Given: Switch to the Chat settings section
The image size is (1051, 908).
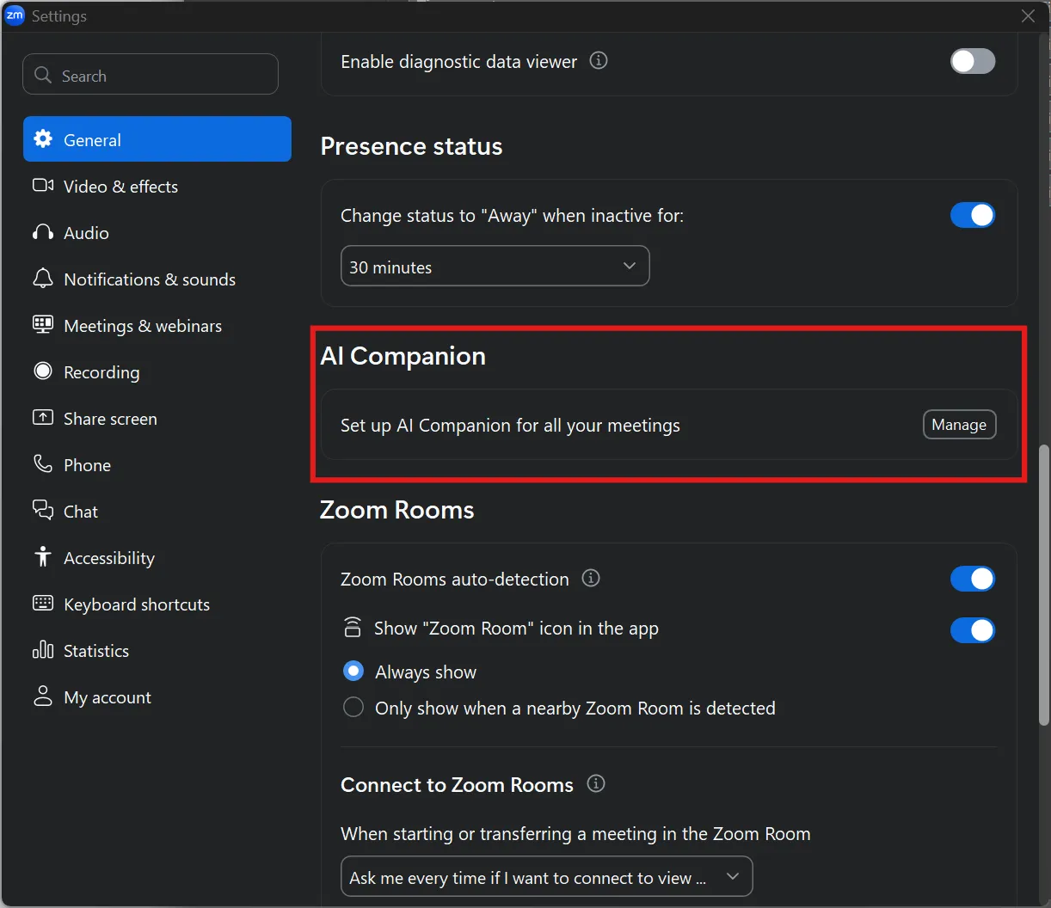Looking at the screenshot, I should click(157, 511).
